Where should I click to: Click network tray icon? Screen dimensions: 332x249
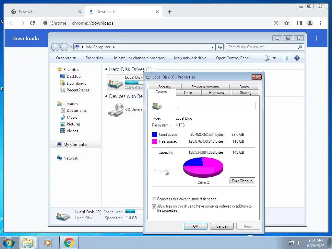(x=291, y=243)
